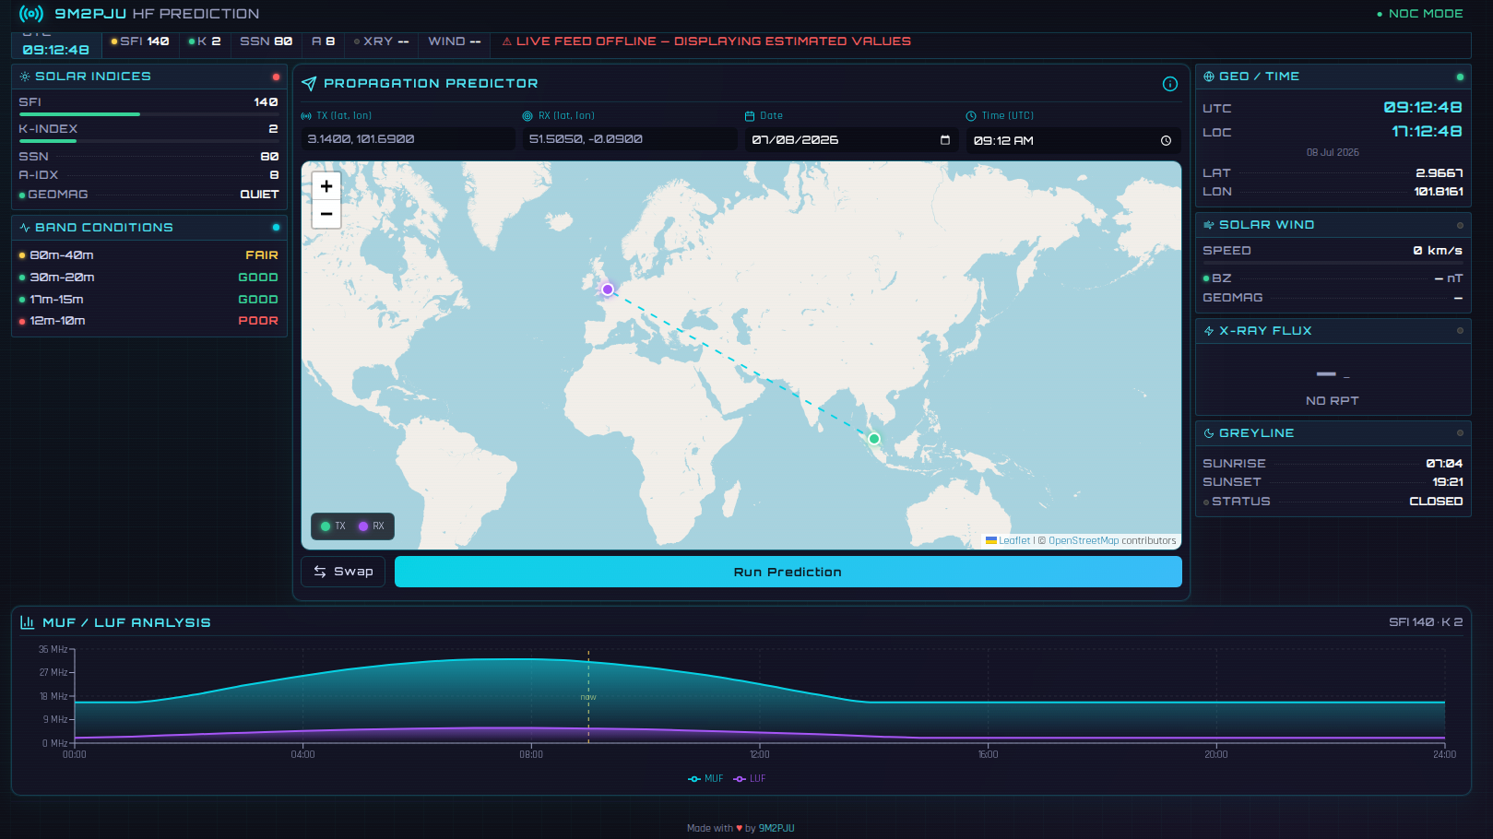This screenshot has width=1493, height=839.
Task: Zoom out on the map
Action: [326, 214]
